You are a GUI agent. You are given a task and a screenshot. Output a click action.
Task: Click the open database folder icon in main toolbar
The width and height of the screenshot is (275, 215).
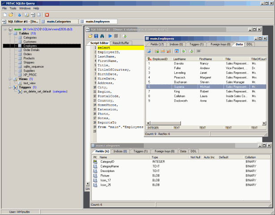pos(11,15)
